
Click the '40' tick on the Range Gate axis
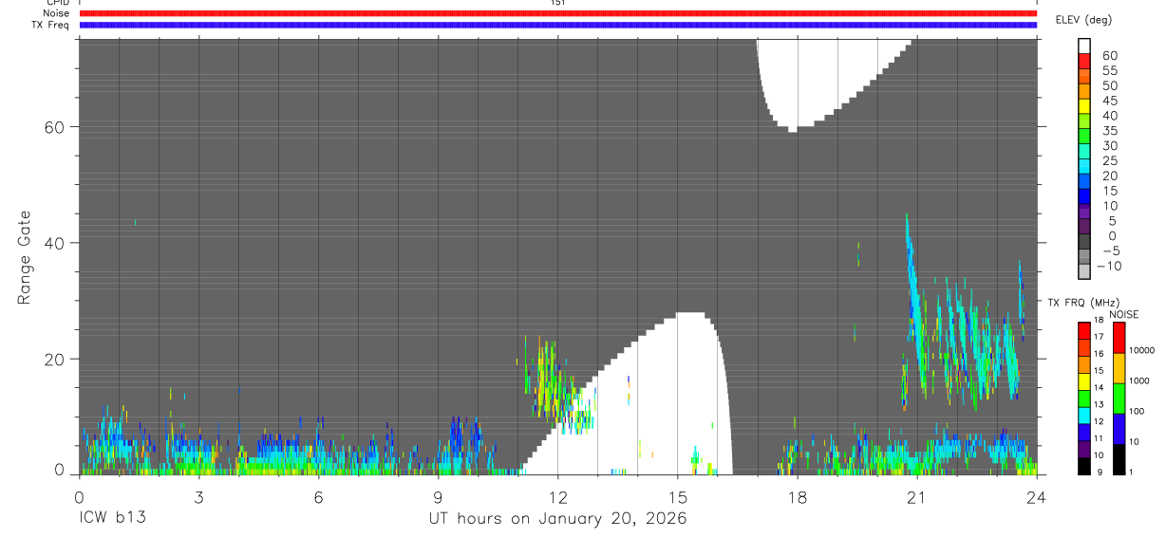[x=54, y=243]
